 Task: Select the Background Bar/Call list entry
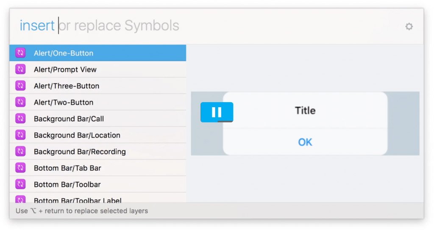pos(69,119)
